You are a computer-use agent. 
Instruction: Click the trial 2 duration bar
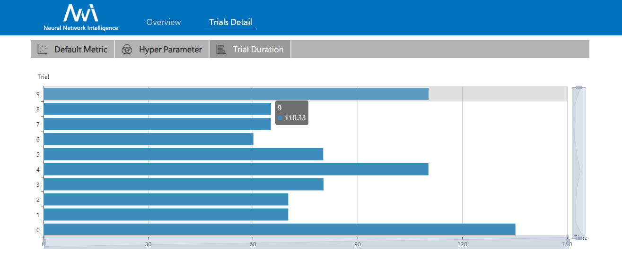166,199
